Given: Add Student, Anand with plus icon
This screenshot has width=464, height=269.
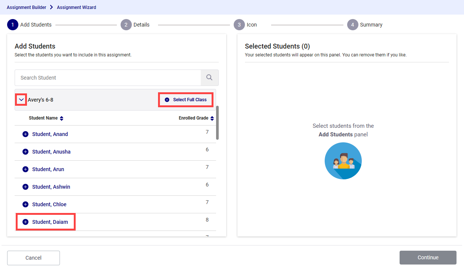Looking at the screenshot, I should click(x=25, y=134).
